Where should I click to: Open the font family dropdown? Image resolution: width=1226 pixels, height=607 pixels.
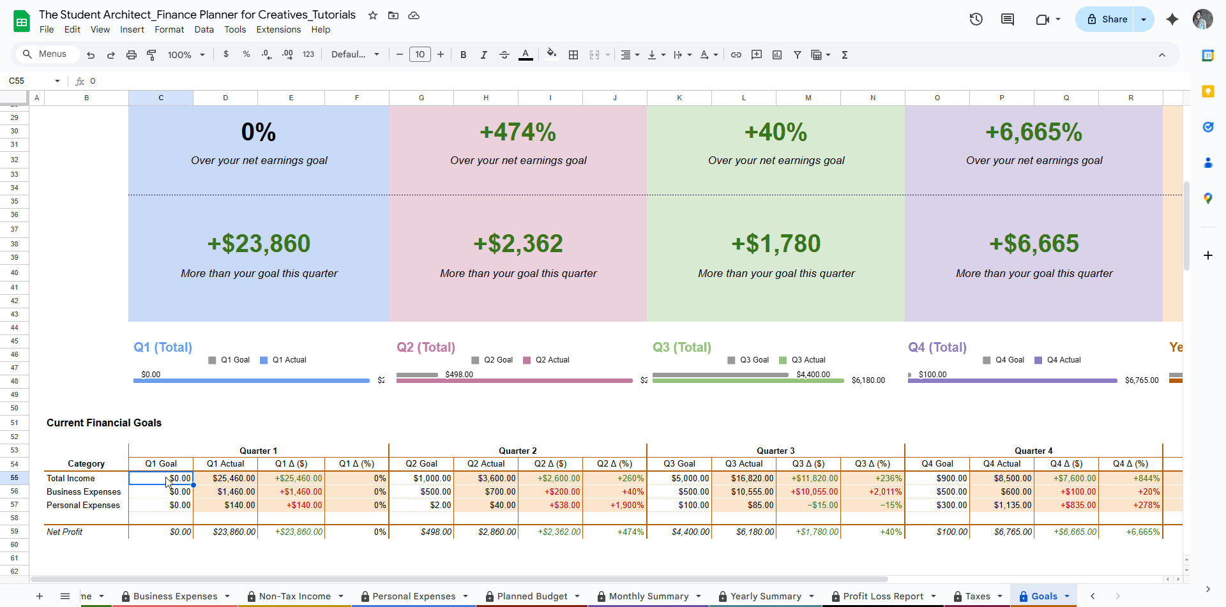tap(355, 55)
